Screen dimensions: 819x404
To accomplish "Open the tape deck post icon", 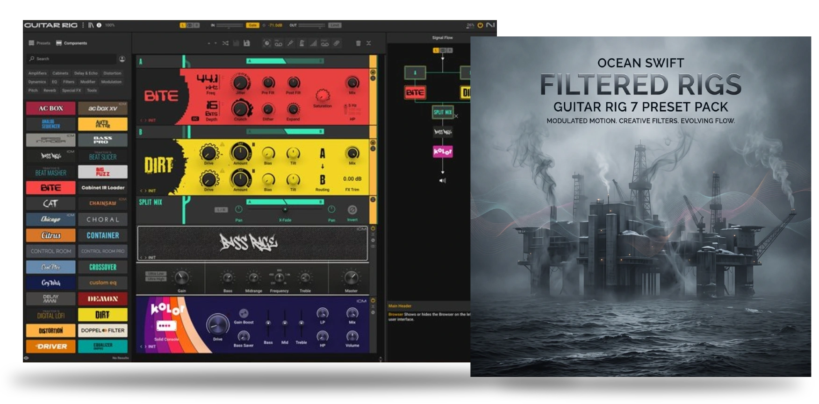I will click(325, 43).
